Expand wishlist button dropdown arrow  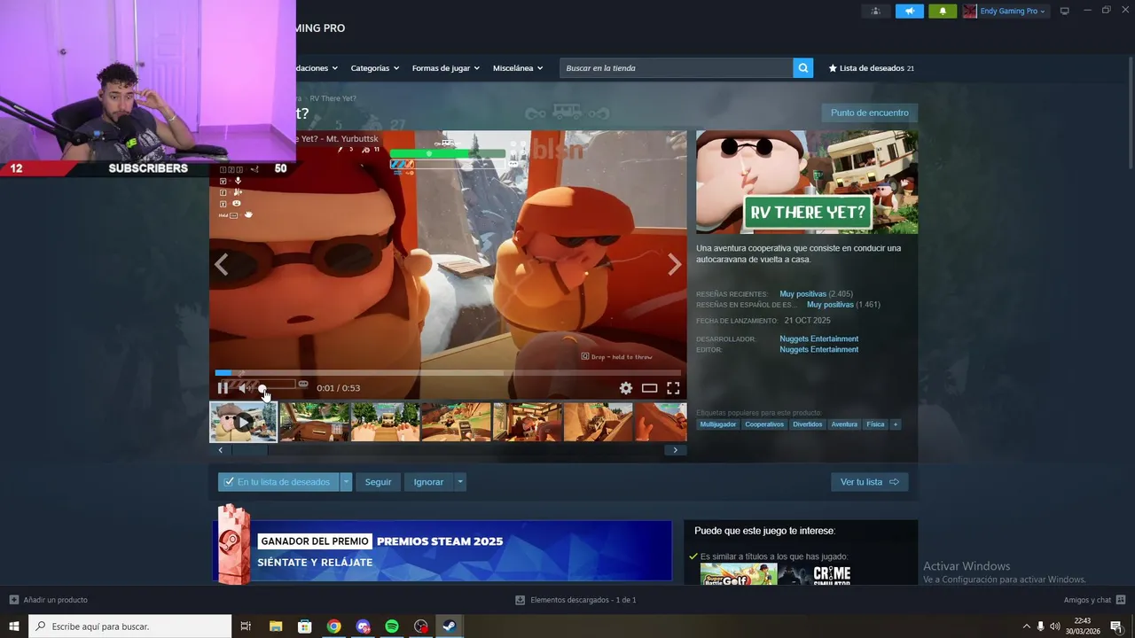coord(346,482)
